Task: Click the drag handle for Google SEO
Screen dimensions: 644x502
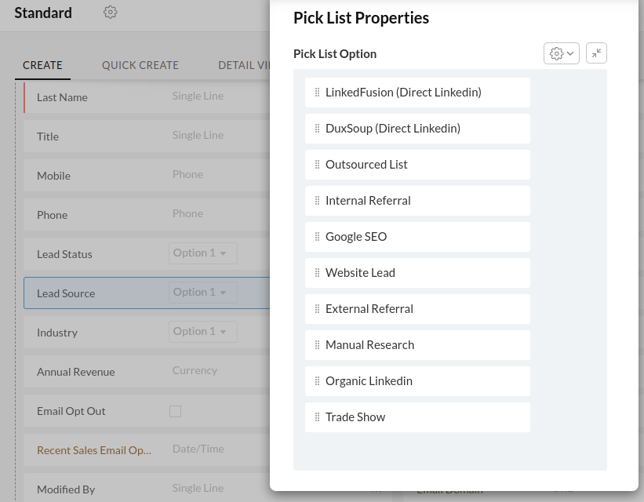Action: (317, 237)
